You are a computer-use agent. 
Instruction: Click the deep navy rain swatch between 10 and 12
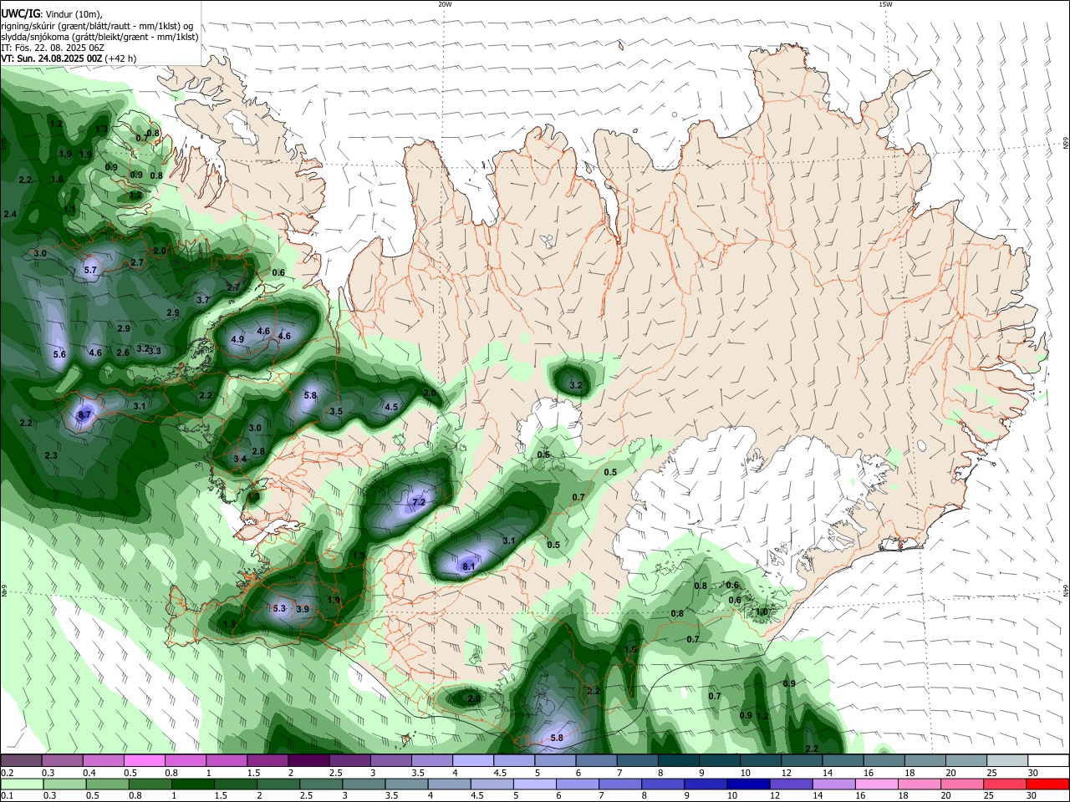(746, 784)
